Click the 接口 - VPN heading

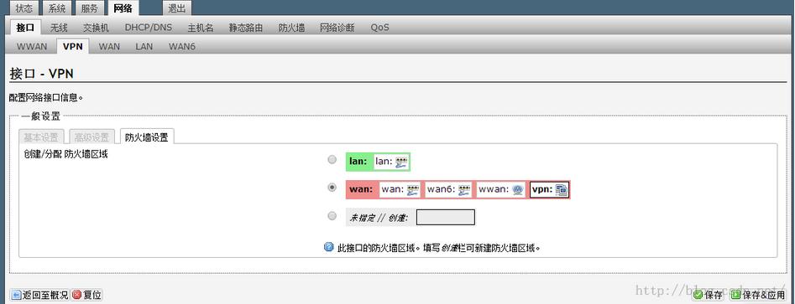(x=42, y=74)
